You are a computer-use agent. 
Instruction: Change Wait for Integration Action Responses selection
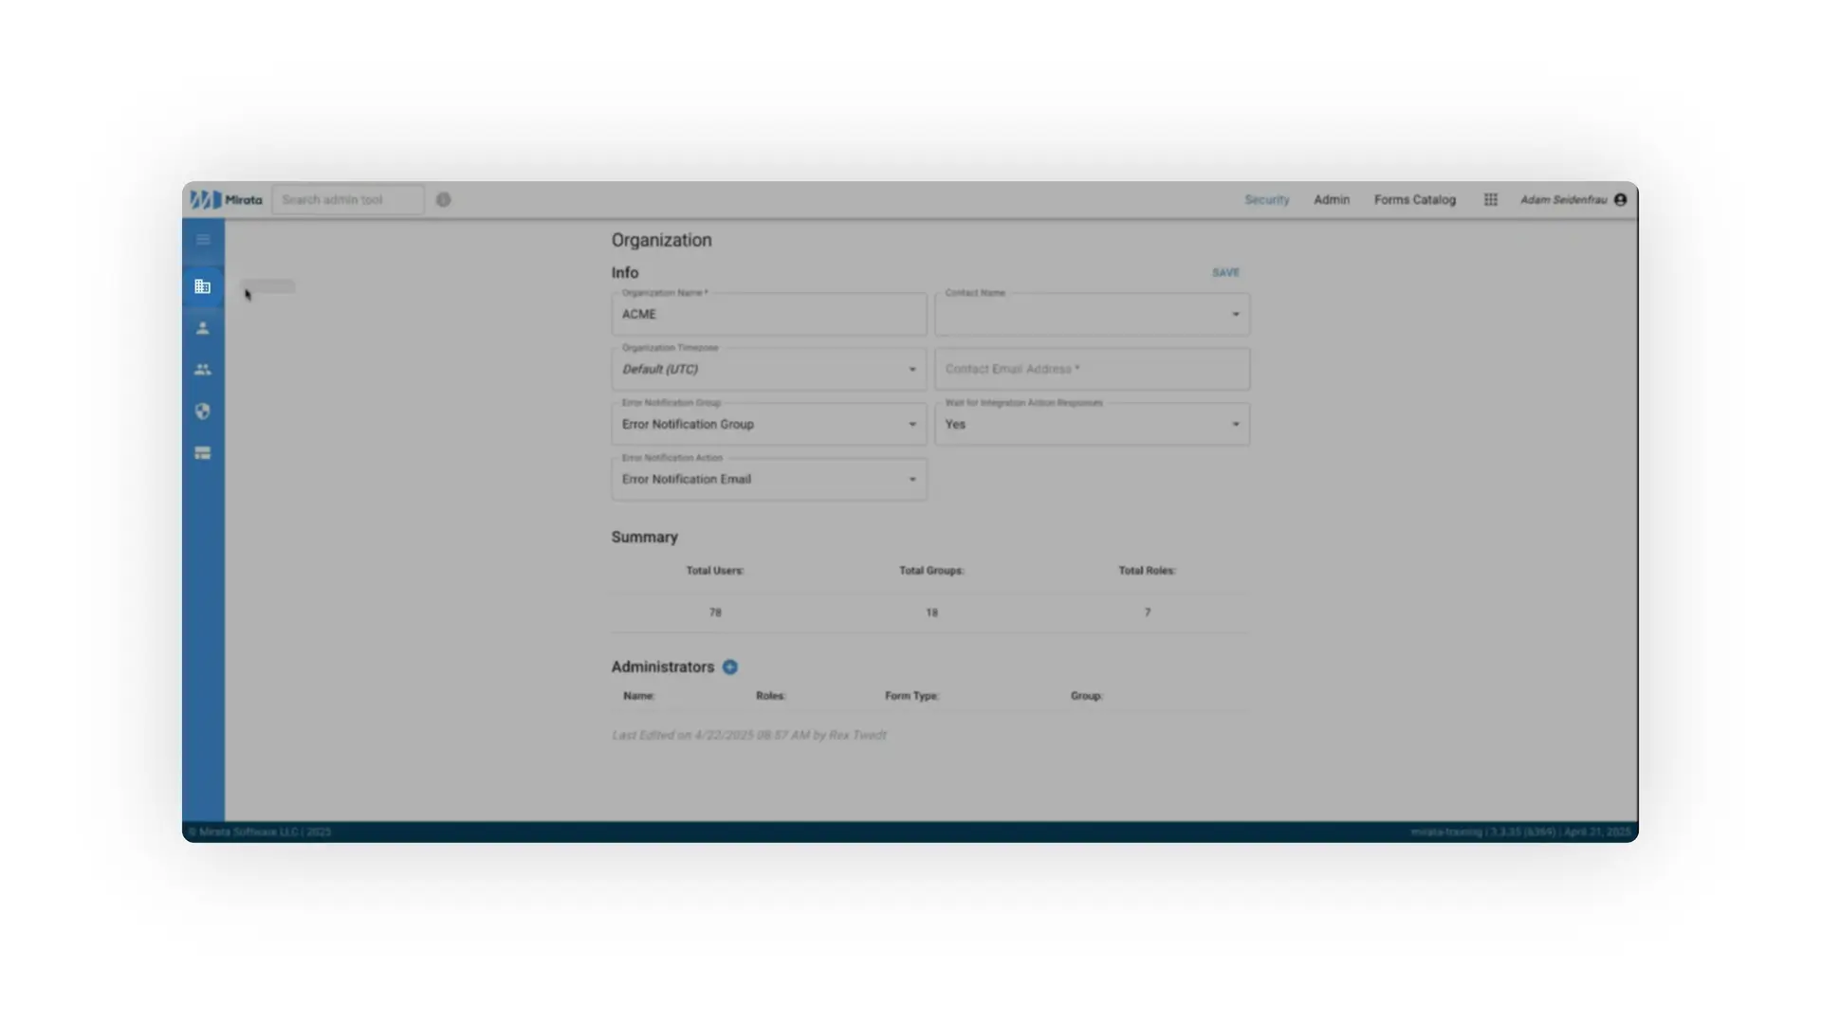[x=1236, y=424]
